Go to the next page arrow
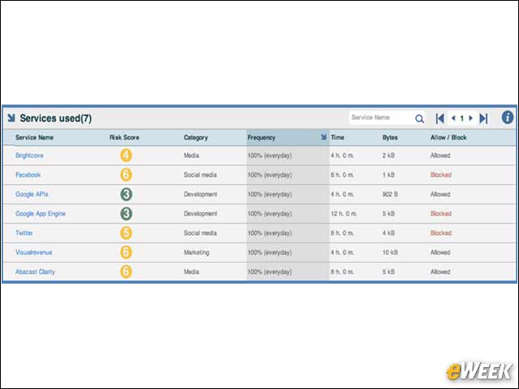519x389 pixels. [470, 118]
